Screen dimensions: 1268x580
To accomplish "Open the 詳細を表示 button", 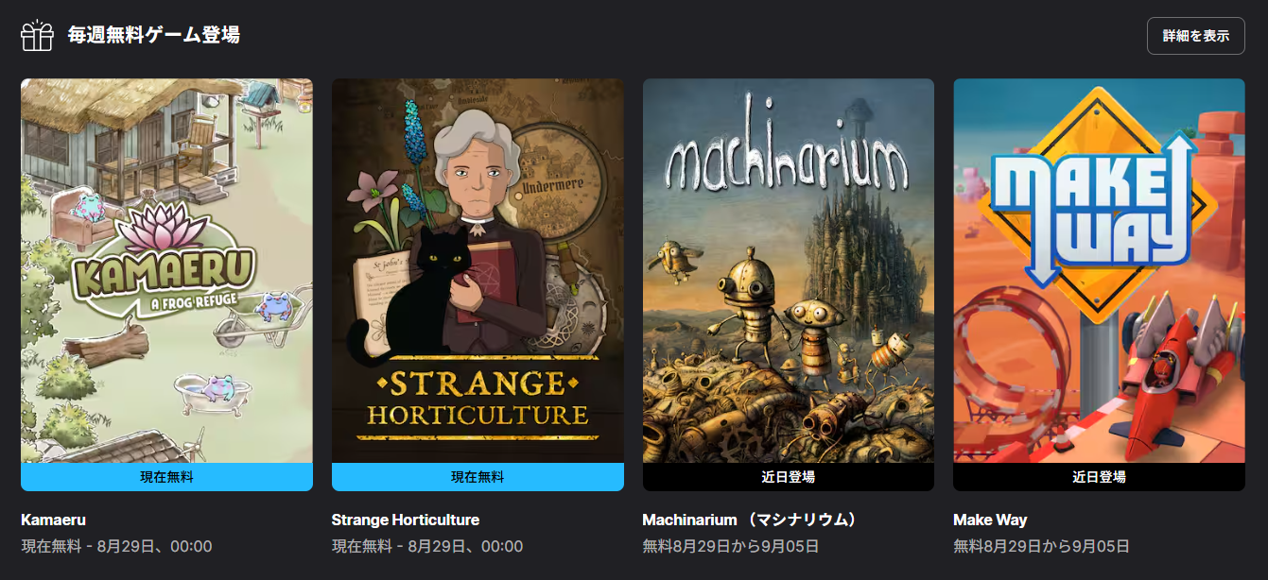I will [x=1196, y=36].
